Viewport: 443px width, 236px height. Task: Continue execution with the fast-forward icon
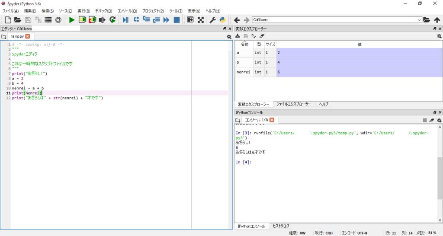click(167, 20)
